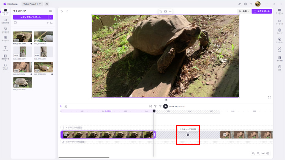The image size is (285, 160).
Task: Enter fullscreen preview mode
Action: 269,97
